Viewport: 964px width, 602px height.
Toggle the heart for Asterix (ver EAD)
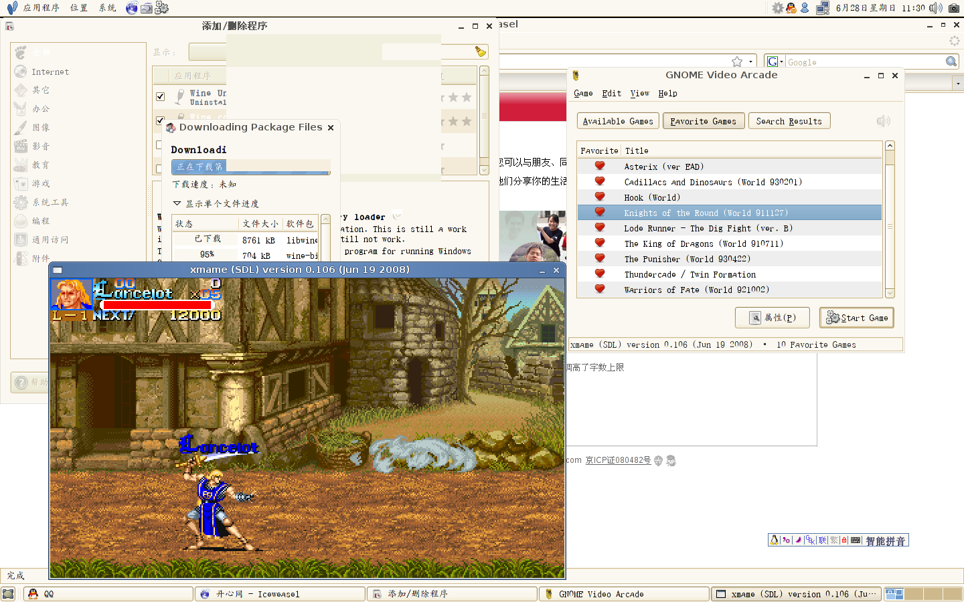point(600,166)
